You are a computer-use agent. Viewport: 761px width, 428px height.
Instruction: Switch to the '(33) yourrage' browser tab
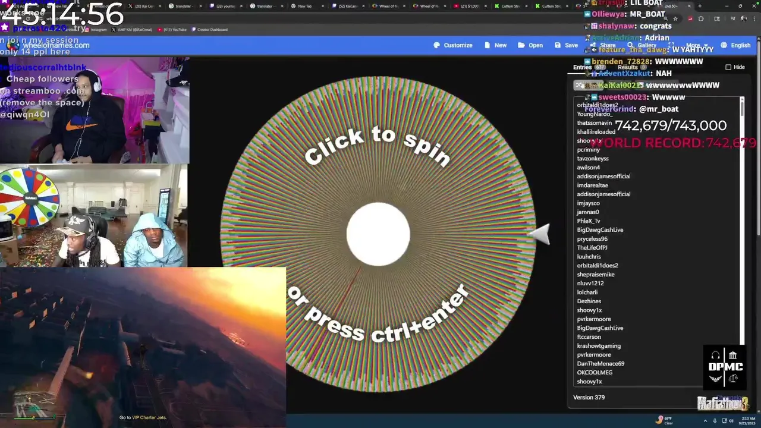click(x=226, y=6)
